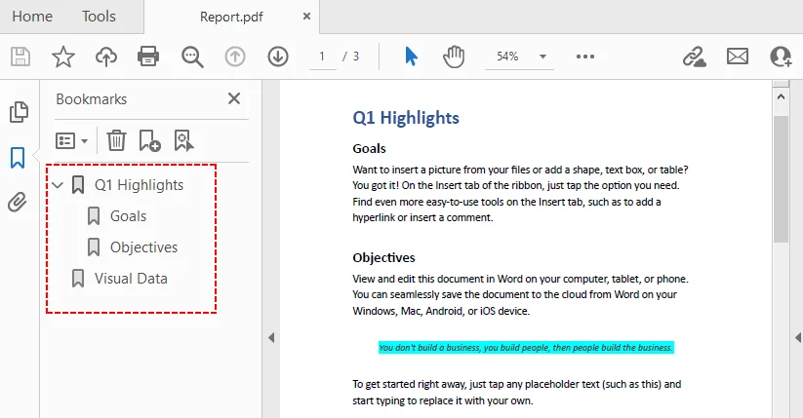
Task: Activate the Hand pan tool
Action: pyautogui.click(x=454, y=57)
